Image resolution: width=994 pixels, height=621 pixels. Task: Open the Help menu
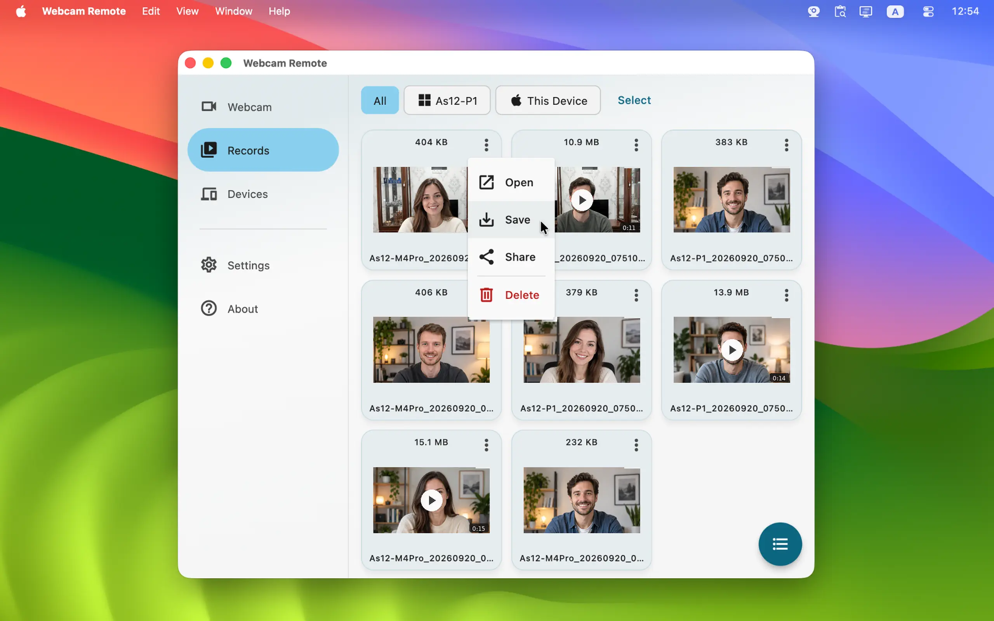[279, 11]
